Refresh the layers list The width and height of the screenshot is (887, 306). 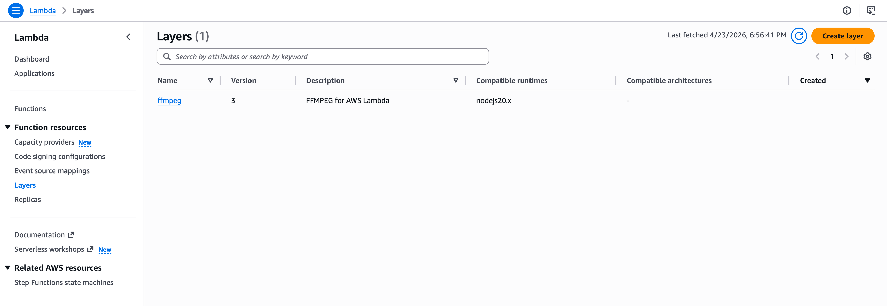tap(798, 36)
